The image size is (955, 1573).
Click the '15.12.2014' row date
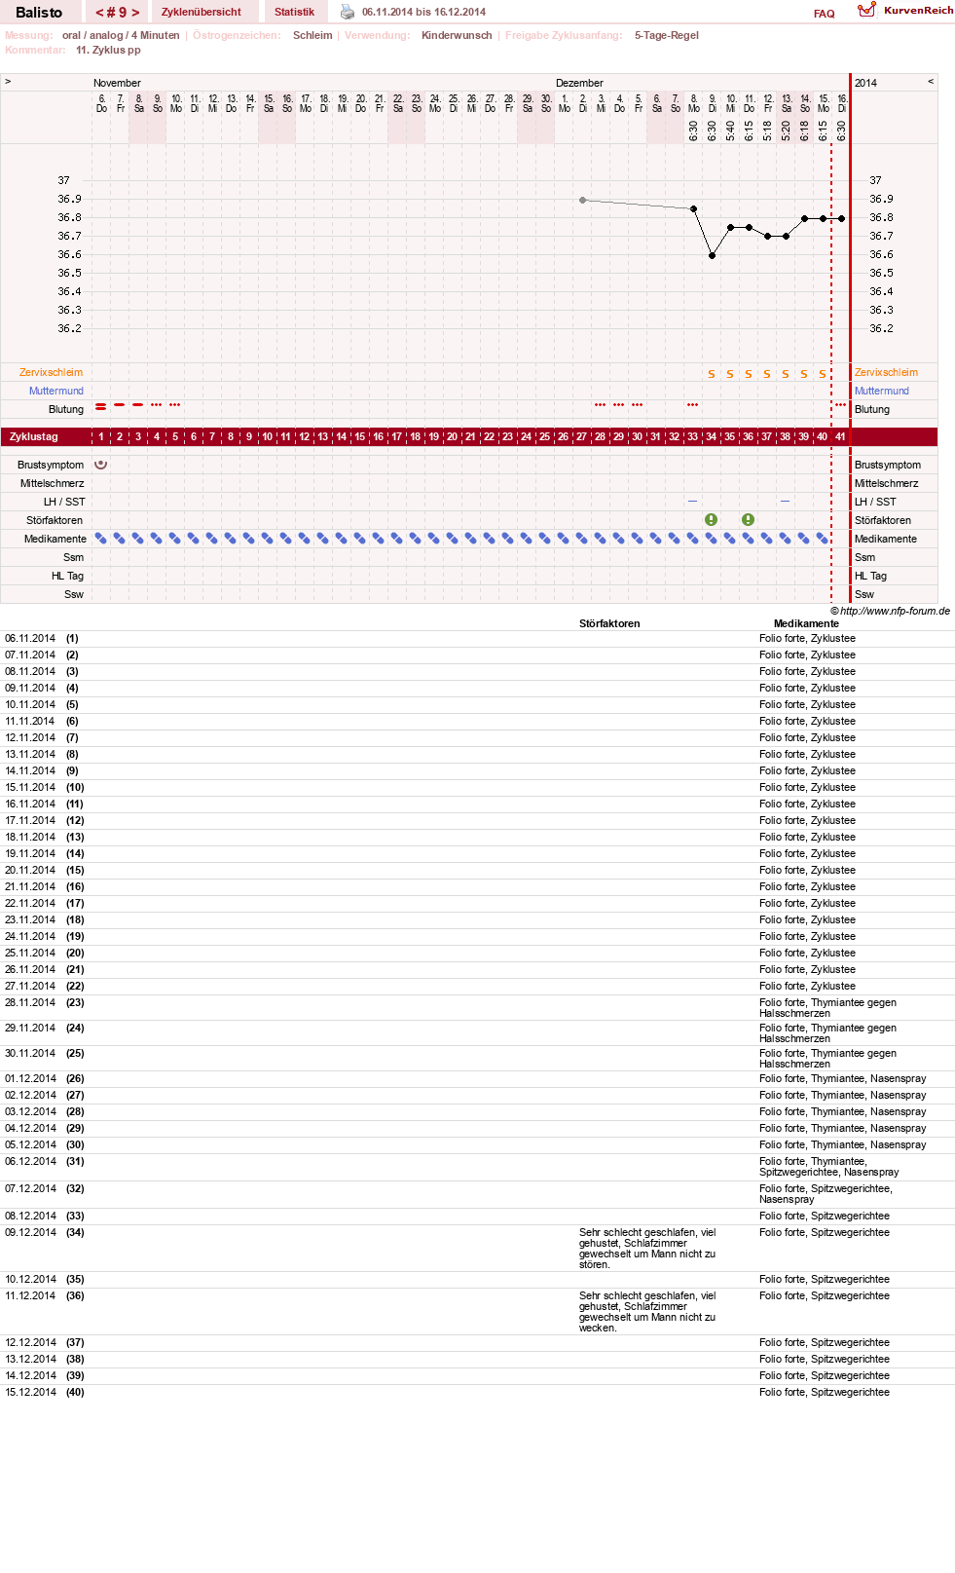(x=30, y=1393)
